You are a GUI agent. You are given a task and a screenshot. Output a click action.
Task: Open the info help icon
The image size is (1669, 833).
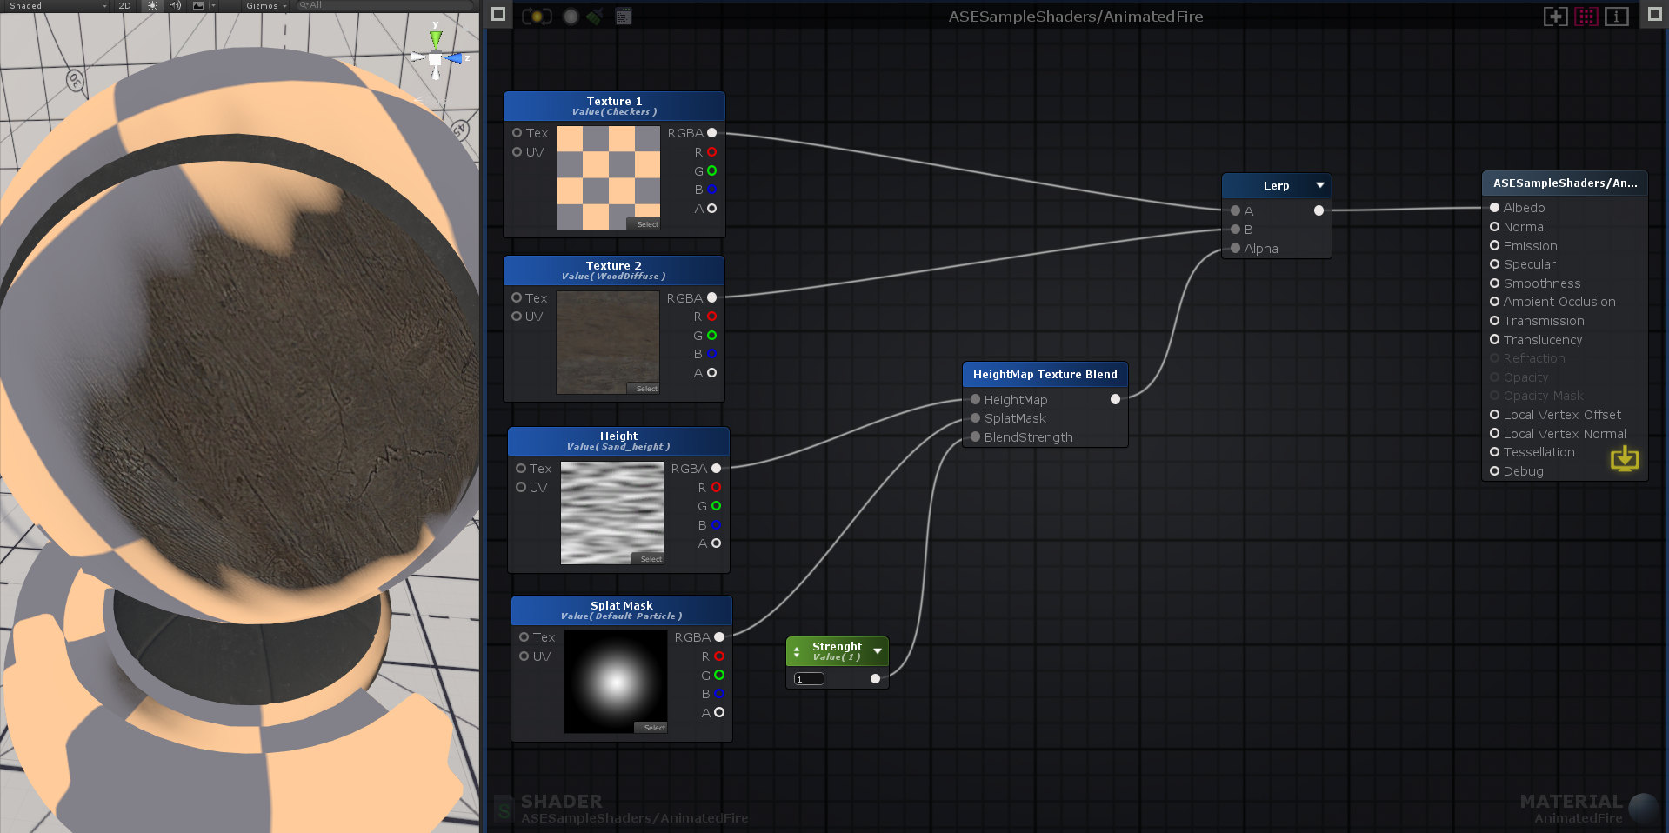1617,16
